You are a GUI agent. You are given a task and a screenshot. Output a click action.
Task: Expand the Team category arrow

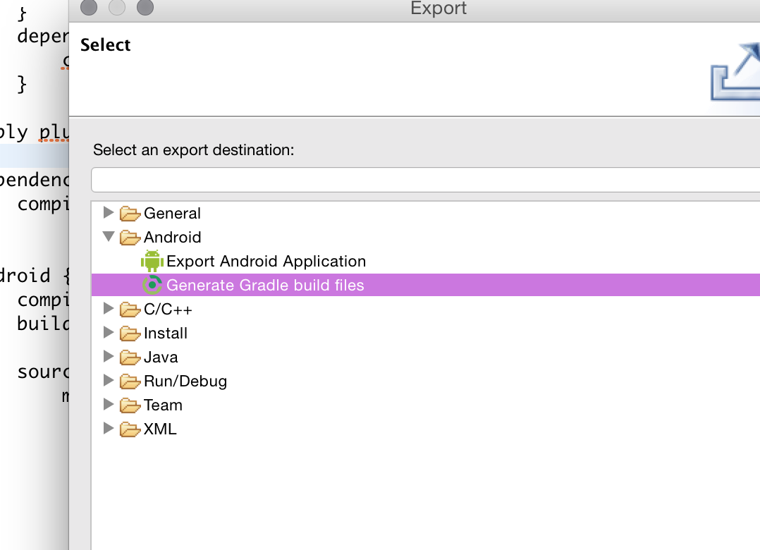click(x=109, y=405)
